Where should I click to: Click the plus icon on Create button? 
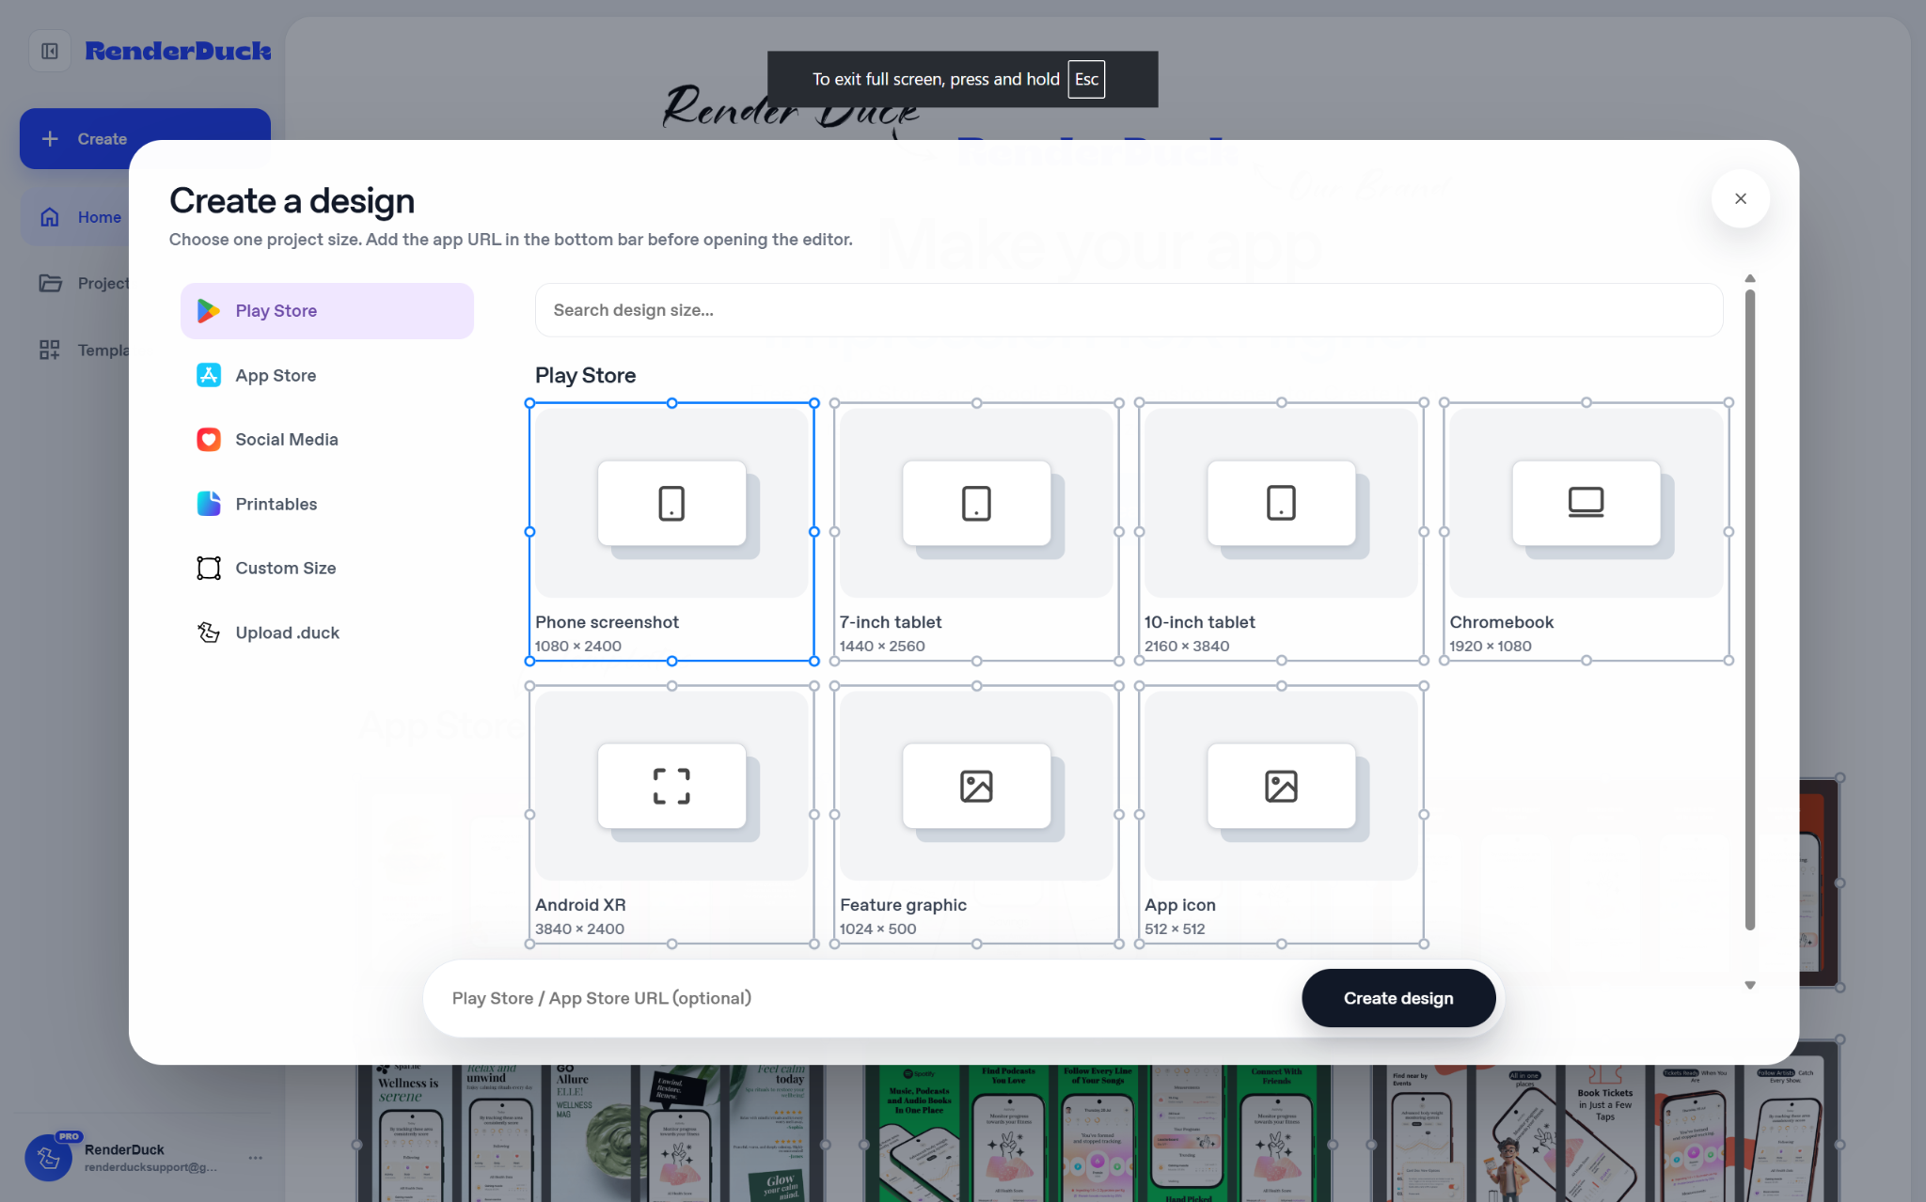[x=50, y=139]
